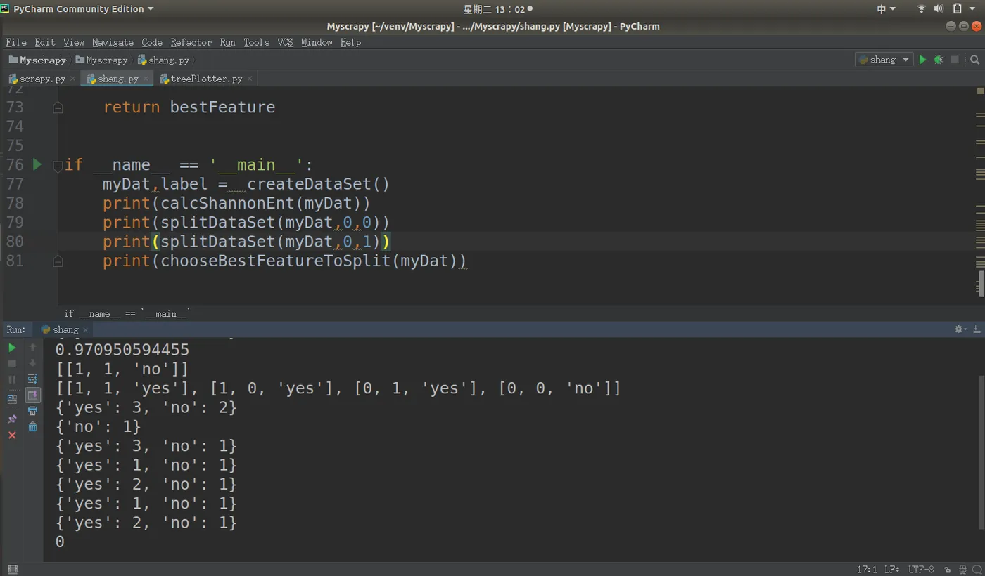Open the battery indicator

(x=957, y=8)
